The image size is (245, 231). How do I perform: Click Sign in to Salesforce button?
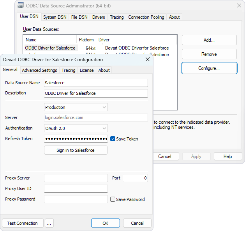click(76, 150)
